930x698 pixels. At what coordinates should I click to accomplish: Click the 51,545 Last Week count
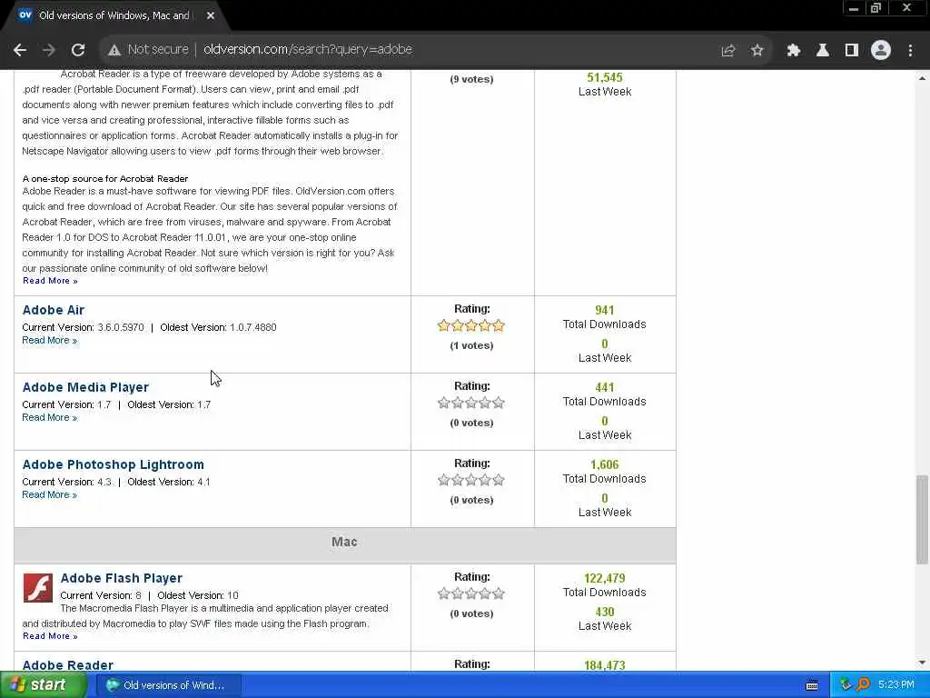(604, 77)
